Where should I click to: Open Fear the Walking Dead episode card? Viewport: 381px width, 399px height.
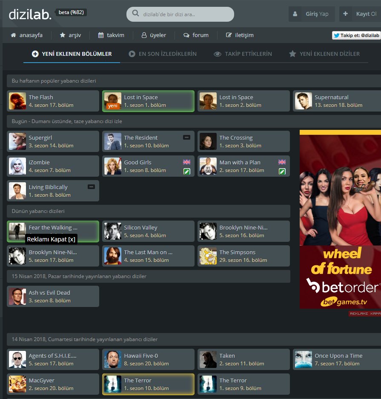point(53,231)
